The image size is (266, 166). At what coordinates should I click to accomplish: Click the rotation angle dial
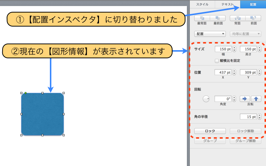pos(206,99)
